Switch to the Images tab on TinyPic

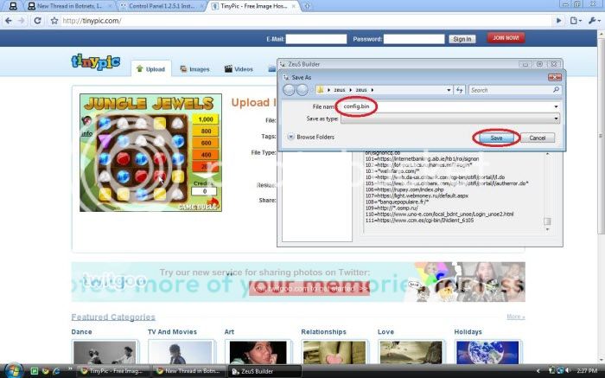(194, 69)
